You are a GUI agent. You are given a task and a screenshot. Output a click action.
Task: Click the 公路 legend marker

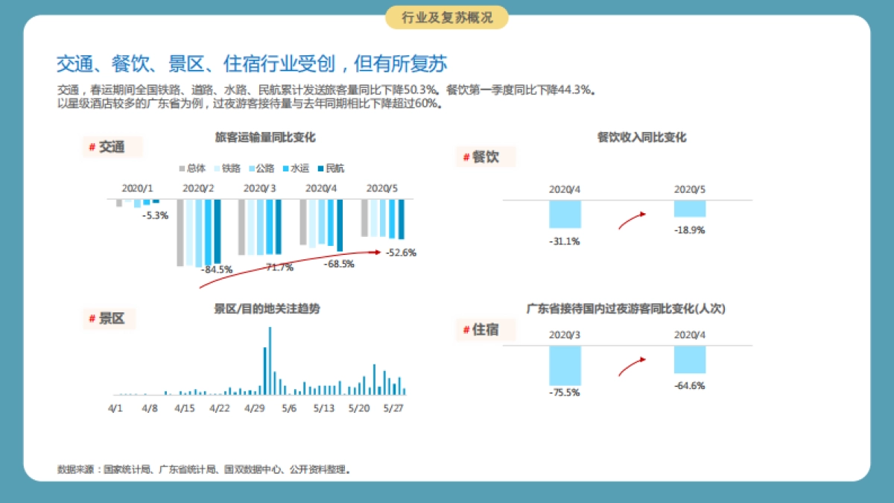click(x=252, y=168)
